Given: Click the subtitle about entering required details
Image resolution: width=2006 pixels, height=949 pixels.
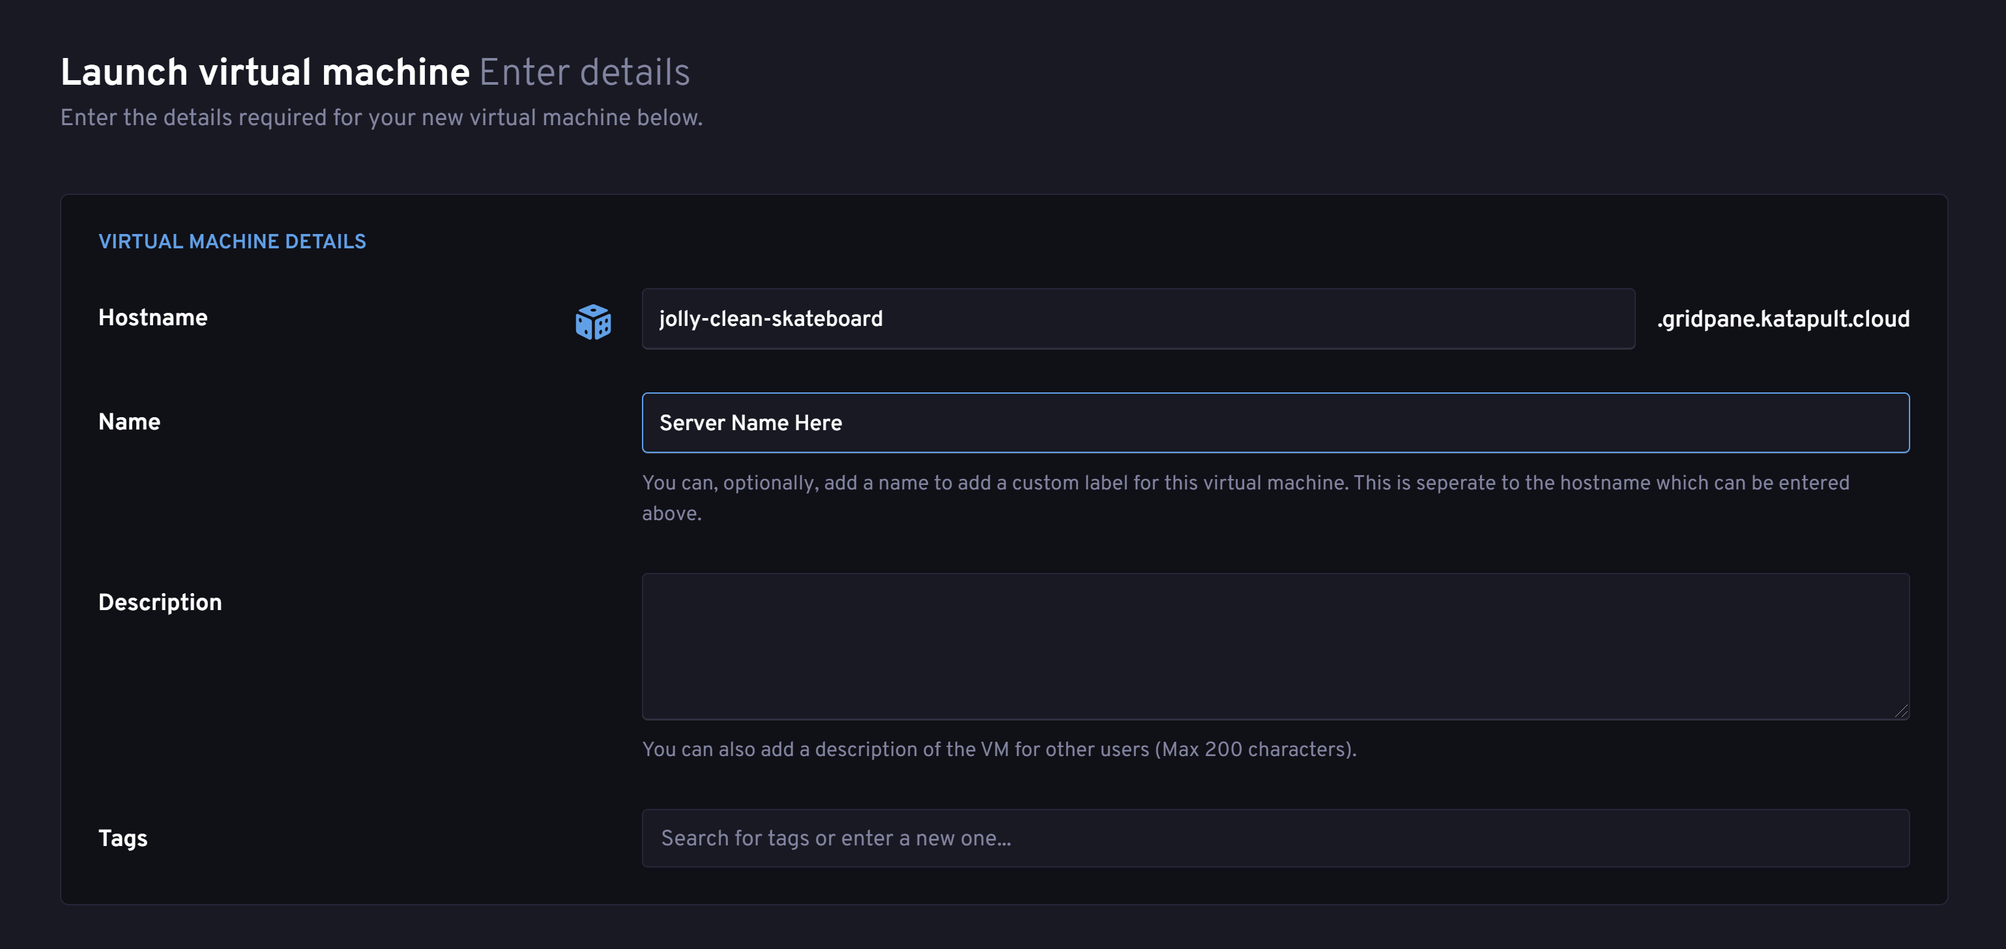Looking at the screenshot, I should click(381, 117).
